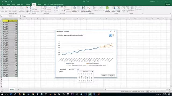Close the Create Forecast Worksheet dialog
Screen dimensions: 172x96
pos(114,31)
